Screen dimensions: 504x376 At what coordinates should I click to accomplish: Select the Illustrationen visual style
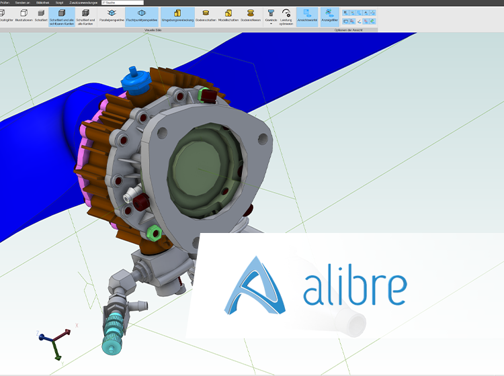click(x=24, y=15)
